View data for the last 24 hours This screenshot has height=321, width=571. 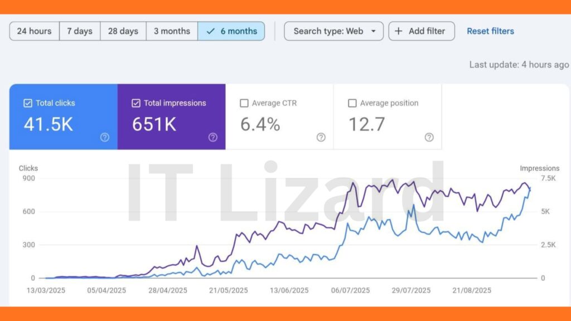[x=34, y=31]
